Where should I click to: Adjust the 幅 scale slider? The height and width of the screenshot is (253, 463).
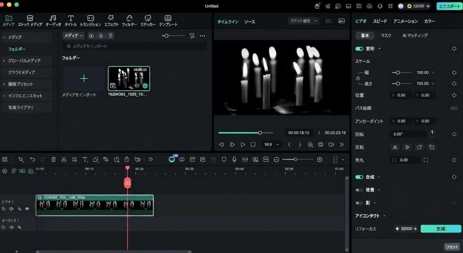tap(401, 72)
